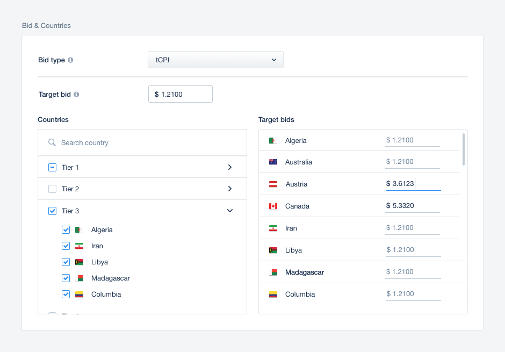Check the Tier 2 checkbox

pos(52,189)
